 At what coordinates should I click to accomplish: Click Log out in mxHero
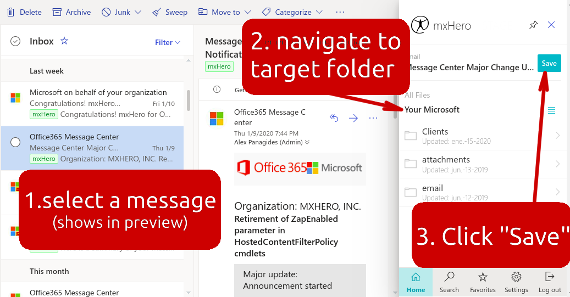click(x=550, y=282)
